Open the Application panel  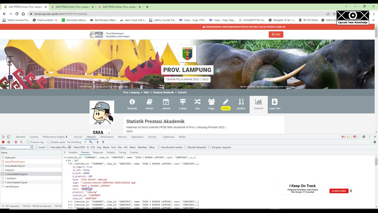click(x=137, y=137)
